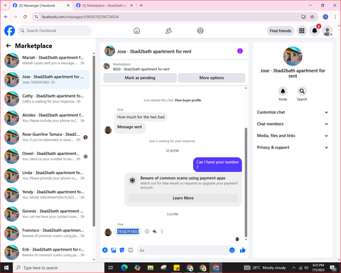Open the notifications bell

point(314,31)
